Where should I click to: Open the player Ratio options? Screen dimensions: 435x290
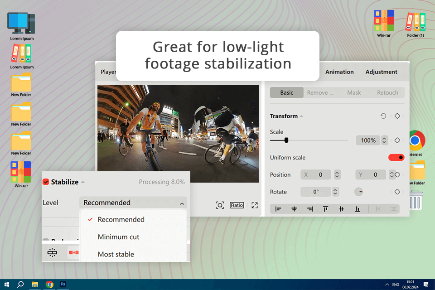click(237, 205)
